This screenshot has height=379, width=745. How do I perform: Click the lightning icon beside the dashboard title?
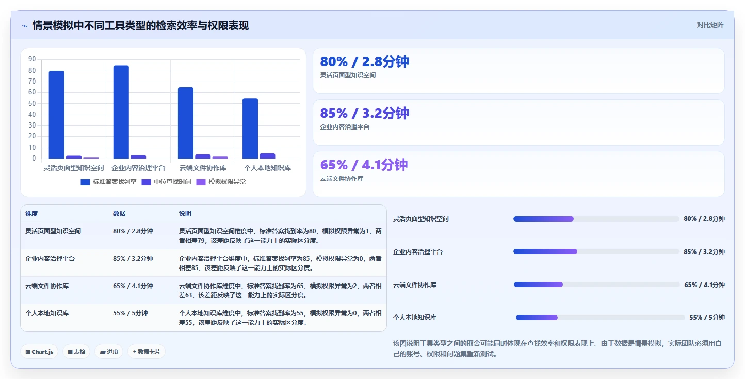click(24, 26)
